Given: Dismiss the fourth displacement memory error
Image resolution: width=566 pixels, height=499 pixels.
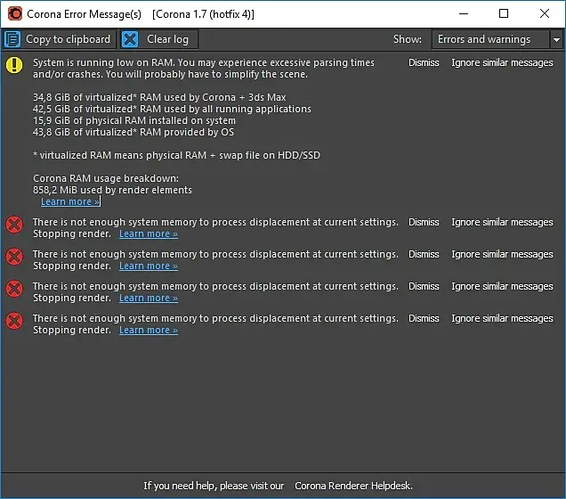Looking at the screenshot, I should click(x=424, y=318).
